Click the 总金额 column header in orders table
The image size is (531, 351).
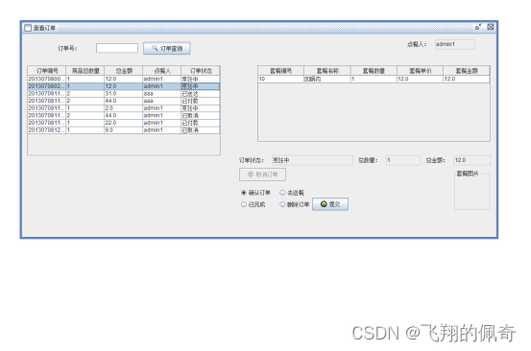pos(124,71)
